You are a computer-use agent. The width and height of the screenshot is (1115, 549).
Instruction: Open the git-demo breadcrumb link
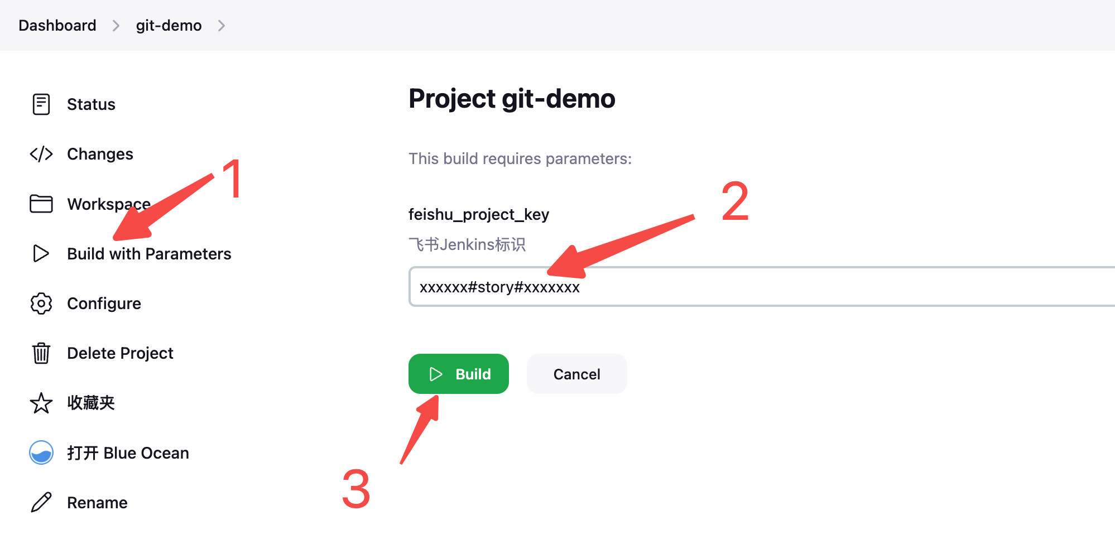169,26
